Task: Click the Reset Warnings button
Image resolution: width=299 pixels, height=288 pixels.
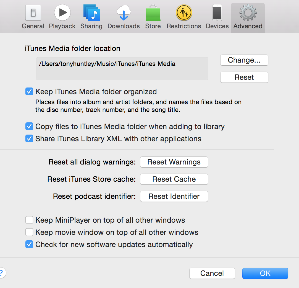Action: point(174,162)
